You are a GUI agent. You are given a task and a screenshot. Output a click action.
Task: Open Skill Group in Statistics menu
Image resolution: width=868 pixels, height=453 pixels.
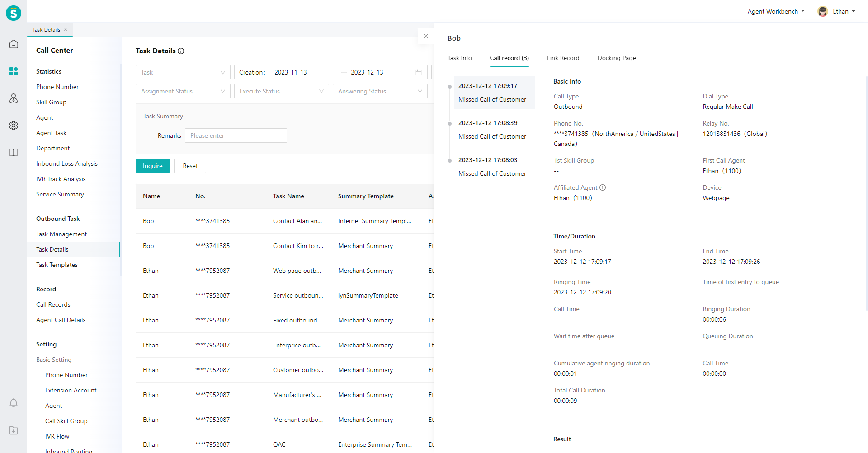tap(51, 102)
